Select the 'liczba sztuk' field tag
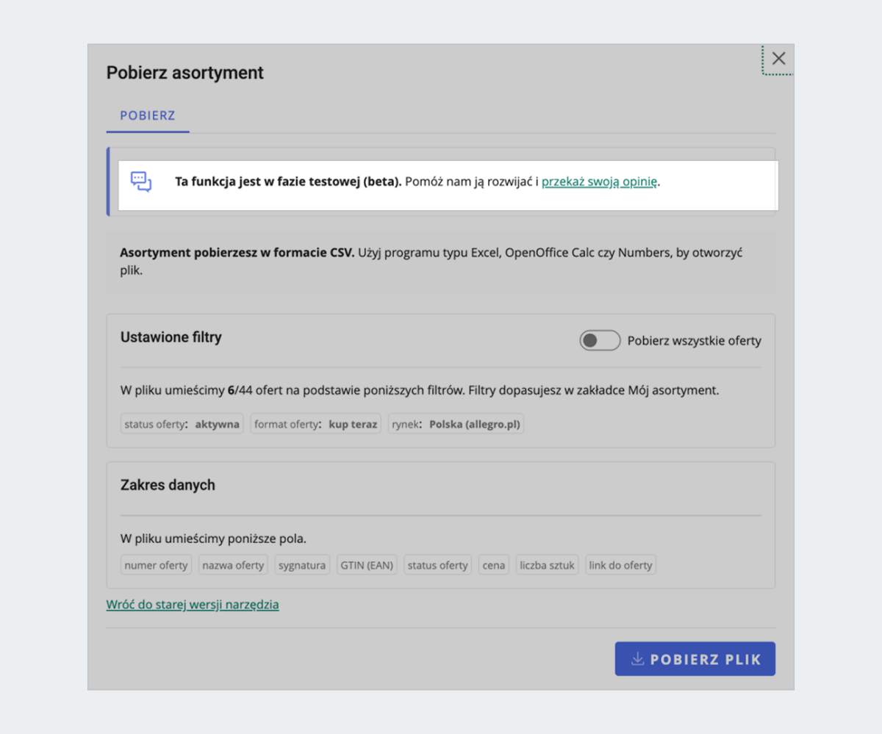882x734 pixels. coord(548,565)
